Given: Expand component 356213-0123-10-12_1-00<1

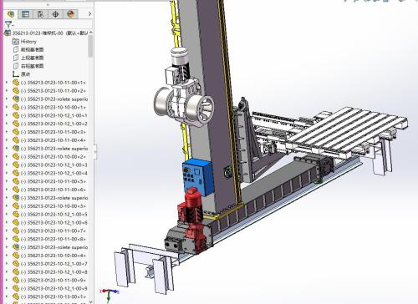Looking at the screenshot, I should pyautogui.click(x=7, y=115).
